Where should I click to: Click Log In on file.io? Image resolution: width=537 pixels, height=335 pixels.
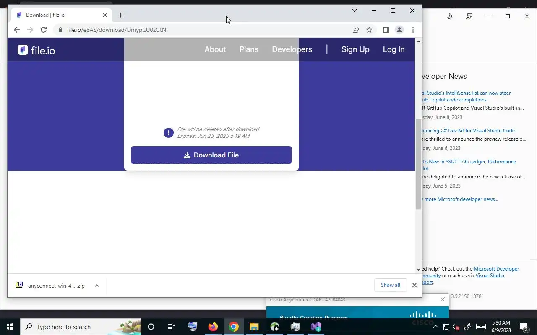coord(394,49)
